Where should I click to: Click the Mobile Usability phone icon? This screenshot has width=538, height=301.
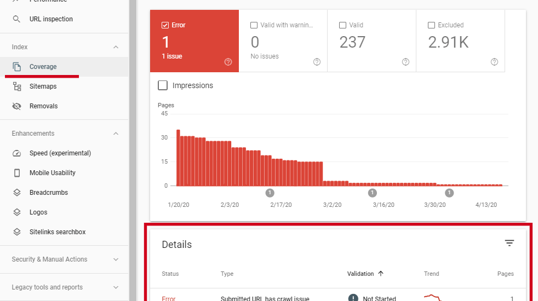pyautogui.click(x=17, y=173)
